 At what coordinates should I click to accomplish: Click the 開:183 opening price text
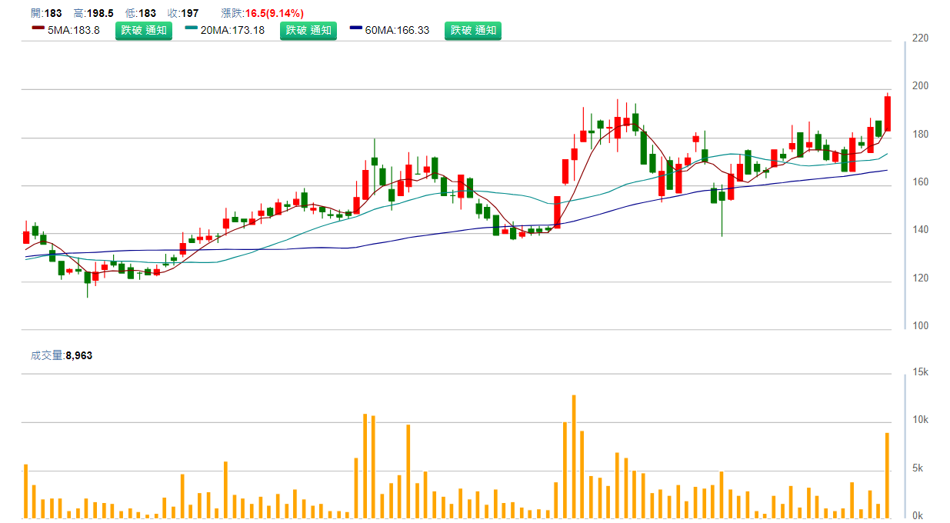(x=46, y=13)
